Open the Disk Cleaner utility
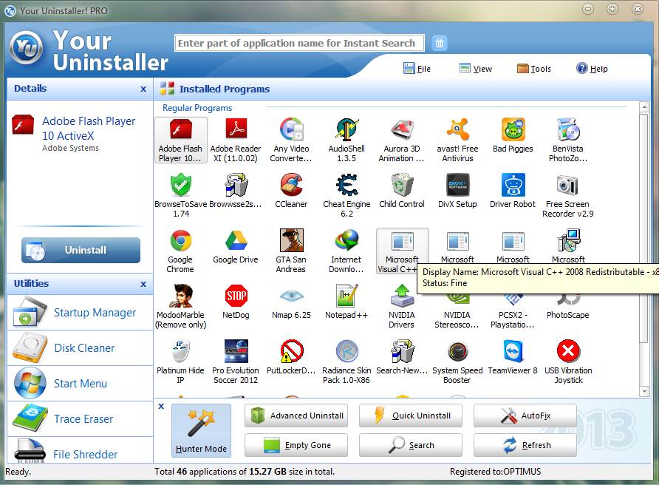 tap(80, 348)
